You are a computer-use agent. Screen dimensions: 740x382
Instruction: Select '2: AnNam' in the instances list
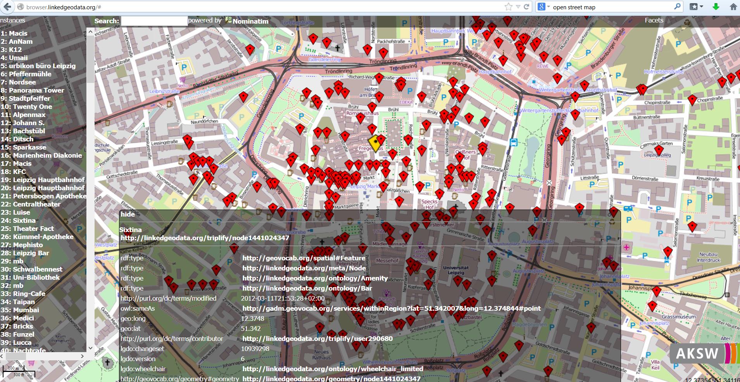pos(17,41)
